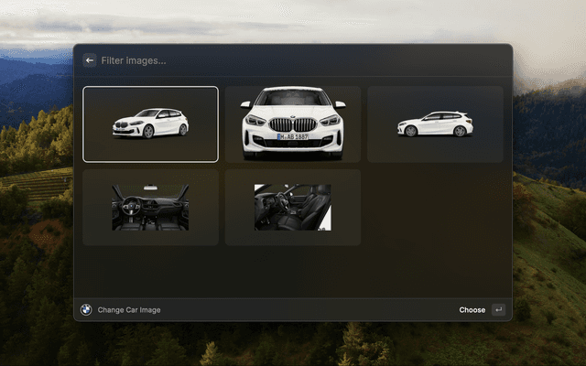Select the highlighted front three-quarter car image
Screen dimensions: 586x366
pos(150,124)
